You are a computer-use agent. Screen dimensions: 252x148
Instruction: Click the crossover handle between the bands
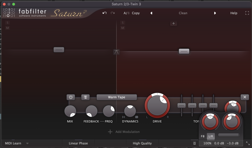click(116, 52)
